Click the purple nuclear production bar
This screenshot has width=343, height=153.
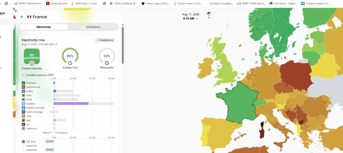click(71, 104)
